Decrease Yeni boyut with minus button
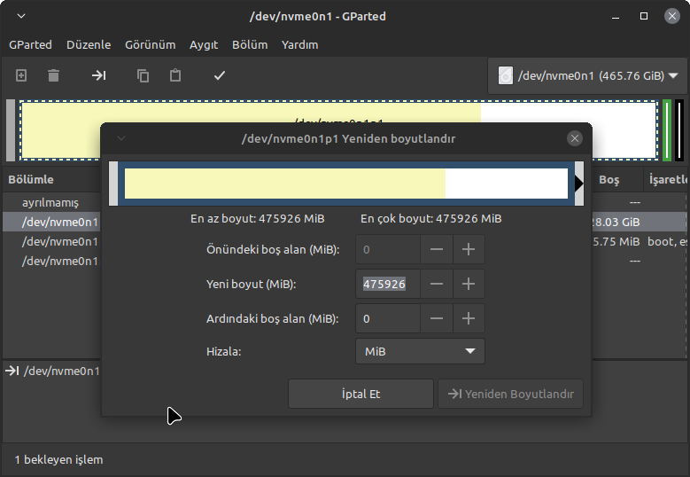690x477 pixels. click(437, 284)
